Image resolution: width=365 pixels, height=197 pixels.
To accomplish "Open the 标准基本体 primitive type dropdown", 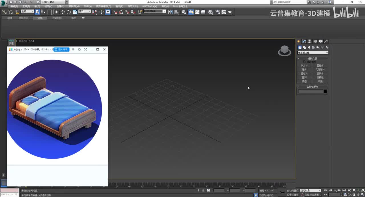I will point(313,53).
